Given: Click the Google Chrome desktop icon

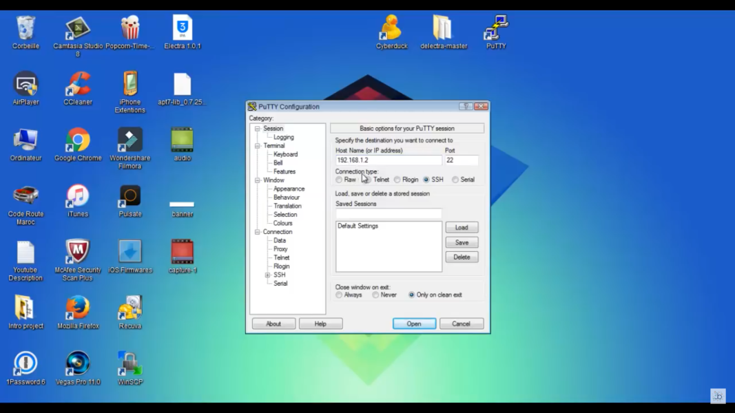Looking at the screenshot, I should (78, 141).
